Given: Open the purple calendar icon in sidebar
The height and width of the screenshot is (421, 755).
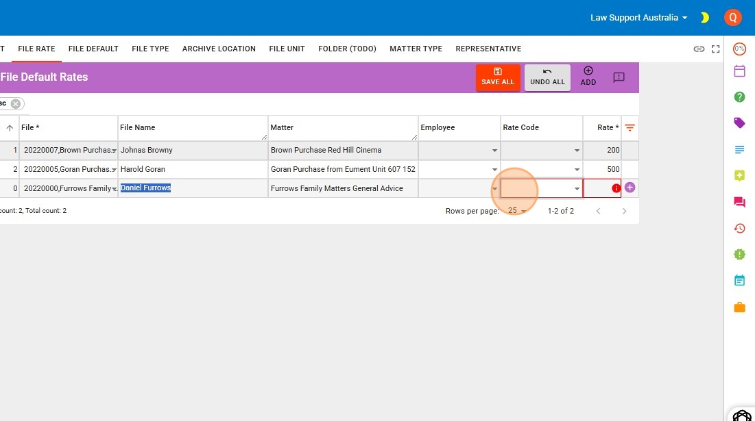Looking at the screenshot, I should (739, 71).
